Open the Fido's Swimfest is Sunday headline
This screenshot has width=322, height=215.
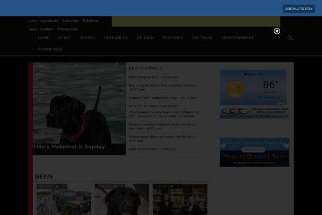(69, 147)
